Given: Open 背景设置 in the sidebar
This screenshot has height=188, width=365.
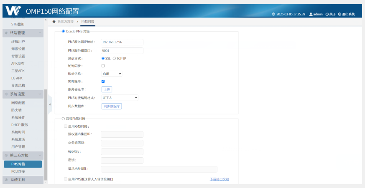Looking at the screenshot, I should [18, 56].
